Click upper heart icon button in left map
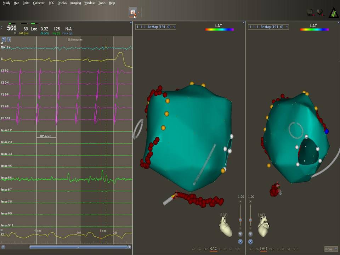This screenshot has height=255, width=340. [x=240, y=234]
